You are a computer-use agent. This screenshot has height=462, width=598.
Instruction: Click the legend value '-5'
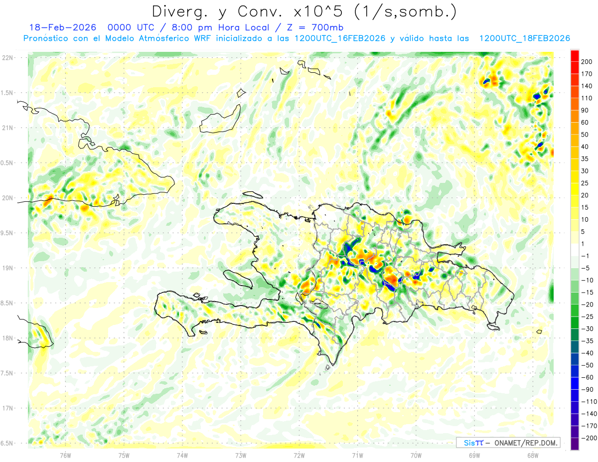tap(587, 268)
